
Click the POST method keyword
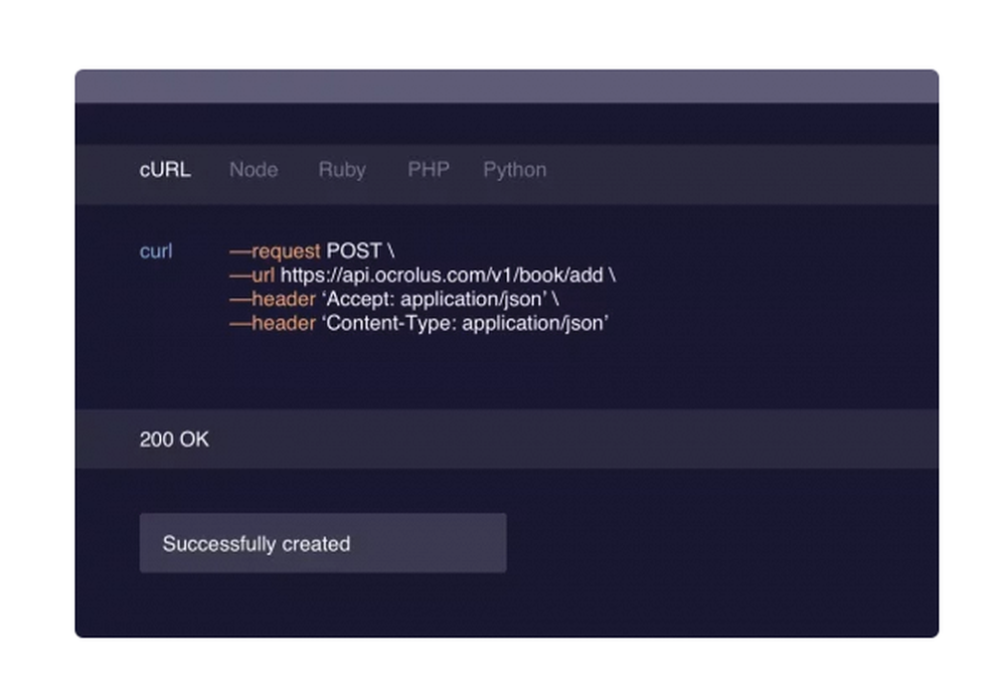click(356, 251)
